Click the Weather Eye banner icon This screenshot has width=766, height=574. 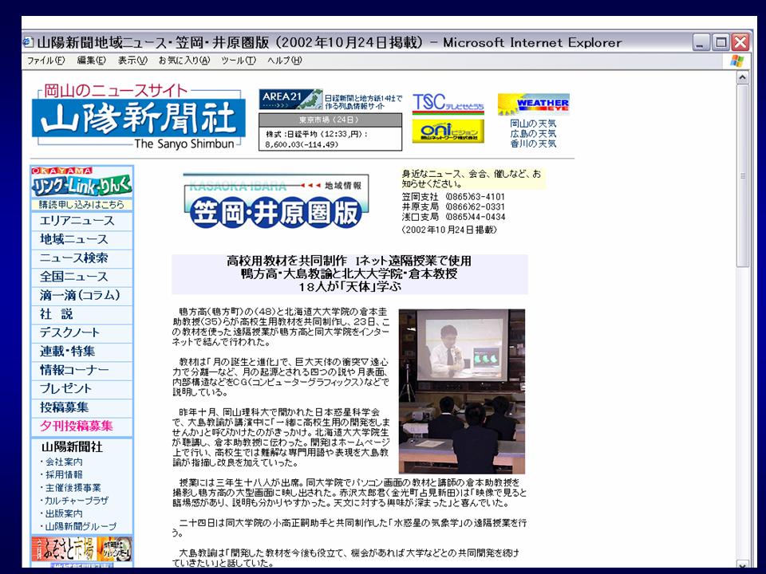pyautogui.click(x=533, y=104)
